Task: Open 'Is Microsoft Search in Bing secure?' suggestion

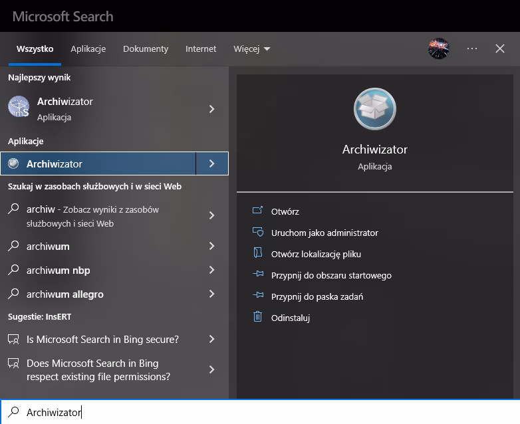Action: pos(103,340)
